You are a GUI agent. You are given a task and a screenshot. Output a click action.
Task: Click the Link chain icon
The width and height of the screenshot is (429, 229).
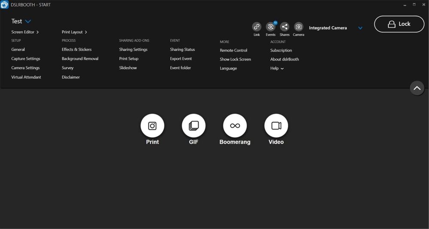coord(257,27)
